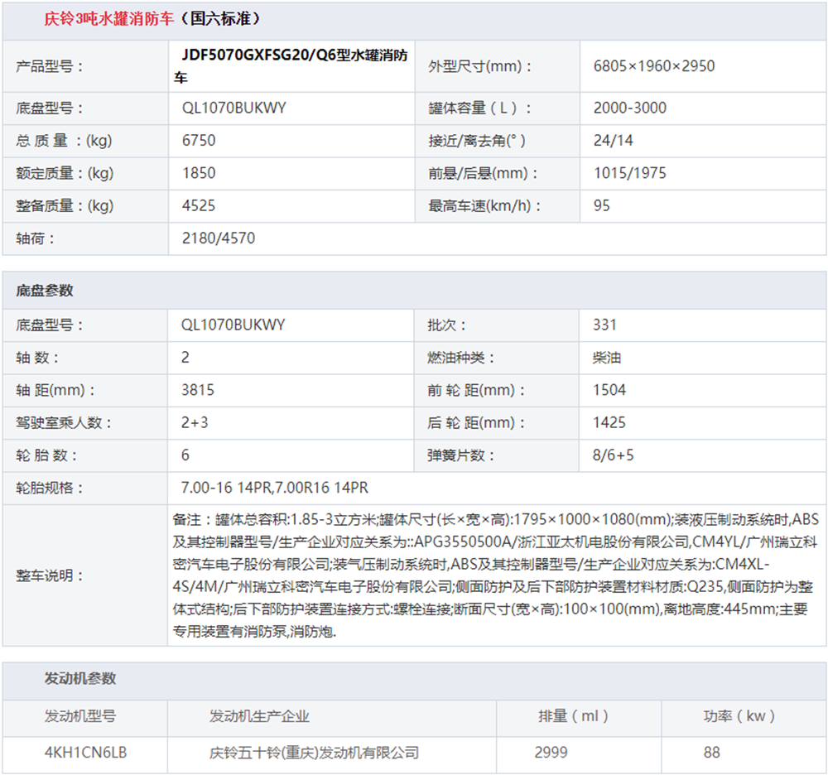The width and height of the screenshot is (828, 775).
Task: Select engine model 4KH1CN6LB
Action: click(x=85, y=753)
